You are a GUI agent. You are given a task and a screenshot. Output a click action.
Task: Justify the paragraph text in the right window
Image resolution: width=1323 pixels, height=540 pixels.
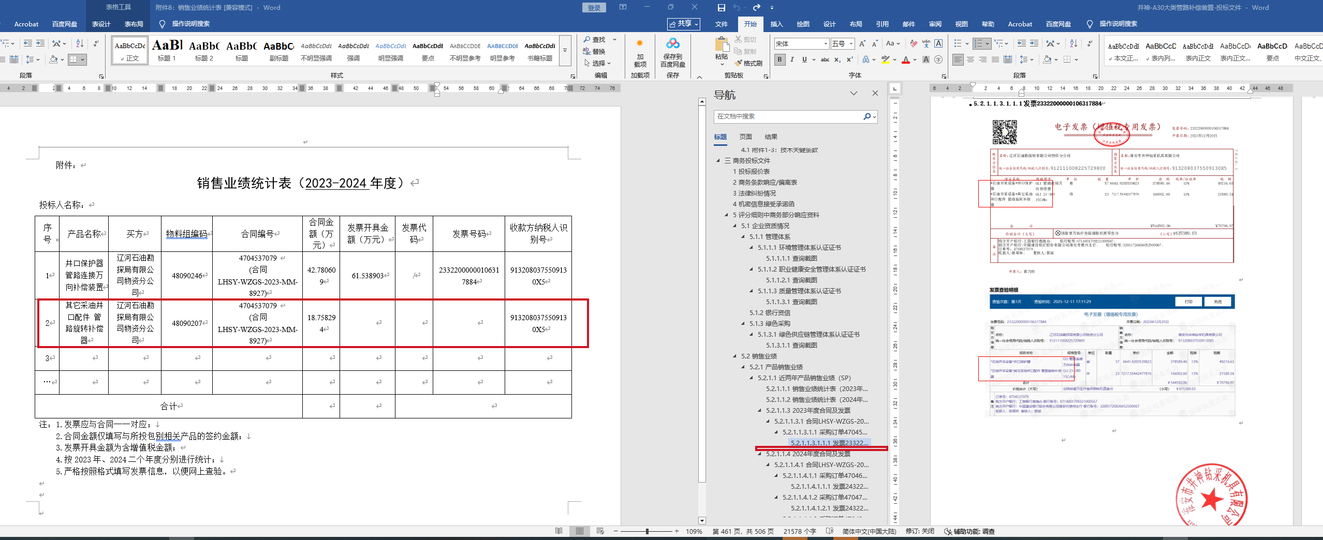pyautogui.click(x=995, y=59)
